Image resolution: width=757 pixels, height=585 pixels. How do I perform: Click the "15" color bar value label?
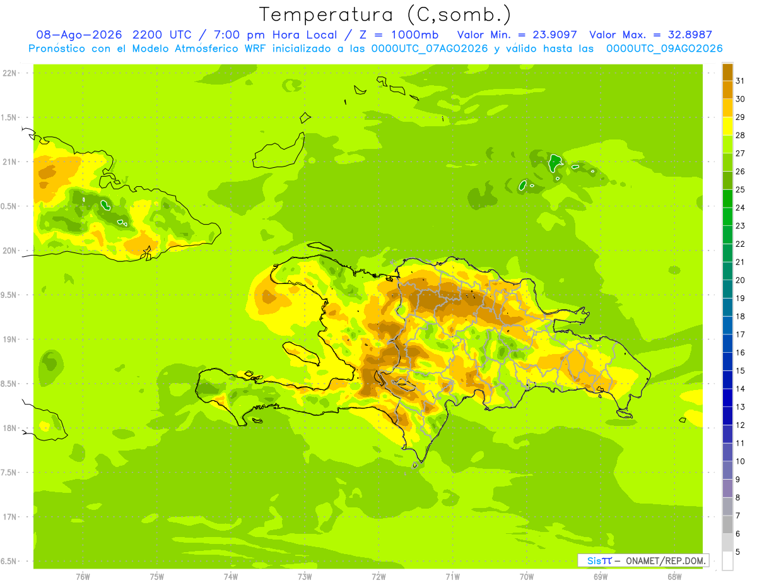click(x=741, y=371)
